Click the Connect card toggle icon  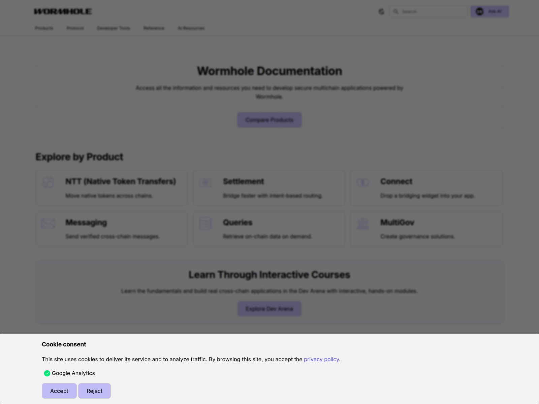tap(363, 182)
